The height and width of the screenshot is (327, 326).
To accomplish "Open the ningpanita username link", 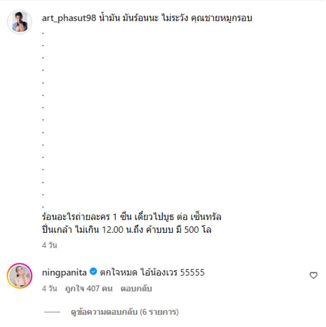I will 64,272.
